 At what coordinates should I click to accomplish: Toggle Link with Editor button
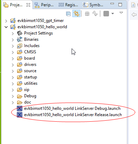[x=76, y=14]
